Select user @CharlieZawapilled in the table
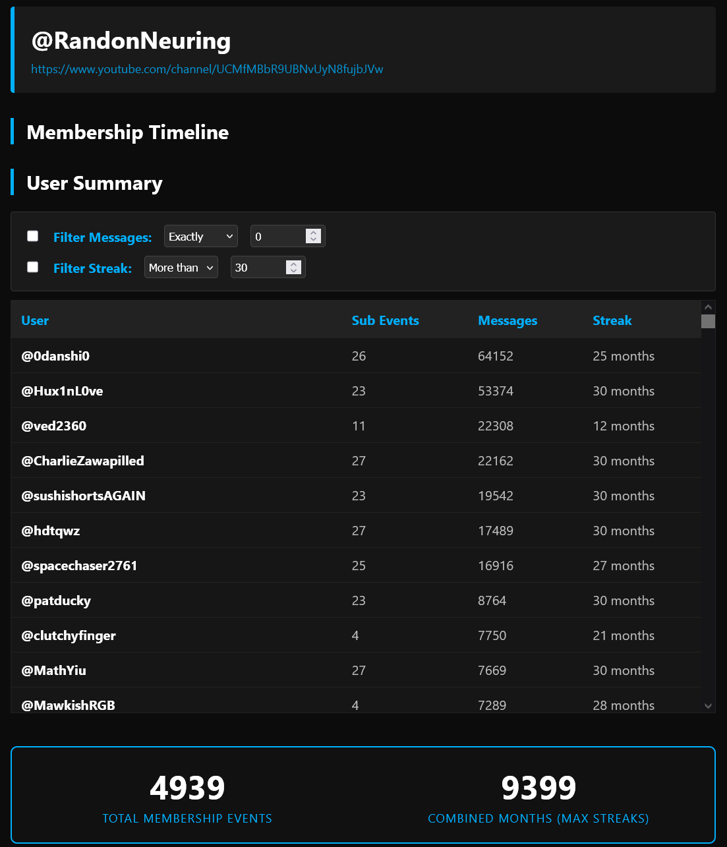This screenshot has height=847, width=727. [82, 461]
